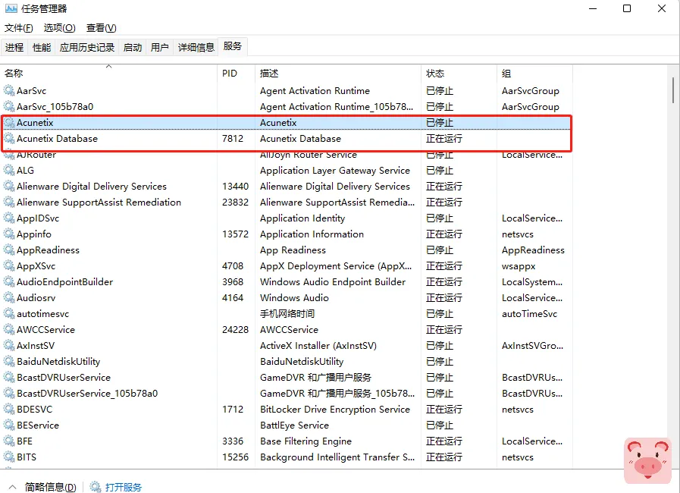Click the icon beside Alienware Digital Delivery Services
680x493 pixels.
pos(9,186)
